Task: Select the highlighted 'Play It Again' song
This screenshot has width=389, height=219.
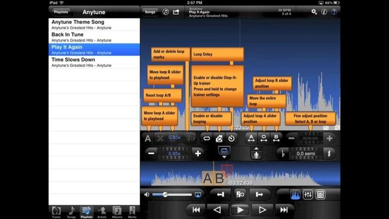Action: coord(94,49)
